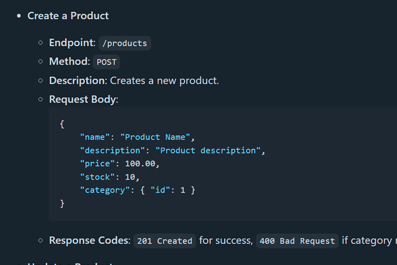Click the "price": 100.00 JSON line
397x265 pixels.
120,164
